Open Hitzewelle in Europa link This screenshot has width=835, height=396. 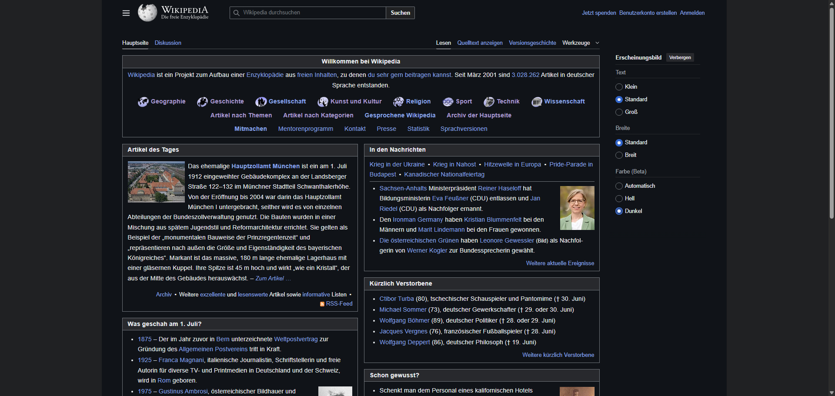point(512,164)
